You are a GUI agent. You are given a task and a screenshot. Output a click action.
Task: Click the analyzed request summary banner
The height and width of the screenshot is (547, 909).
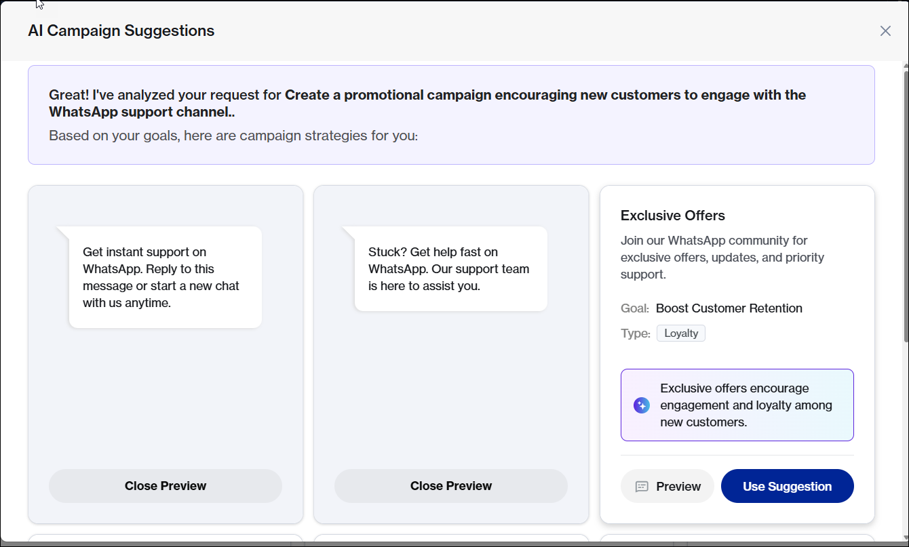(451, 115)
